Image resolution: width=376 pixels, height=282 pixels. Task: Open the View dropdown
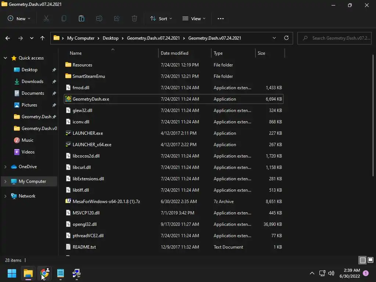coord(194,18)
